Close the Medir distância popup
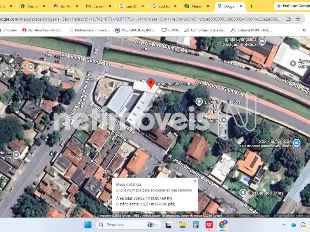The height and width of the screenshot is (232, 310). 195,181
